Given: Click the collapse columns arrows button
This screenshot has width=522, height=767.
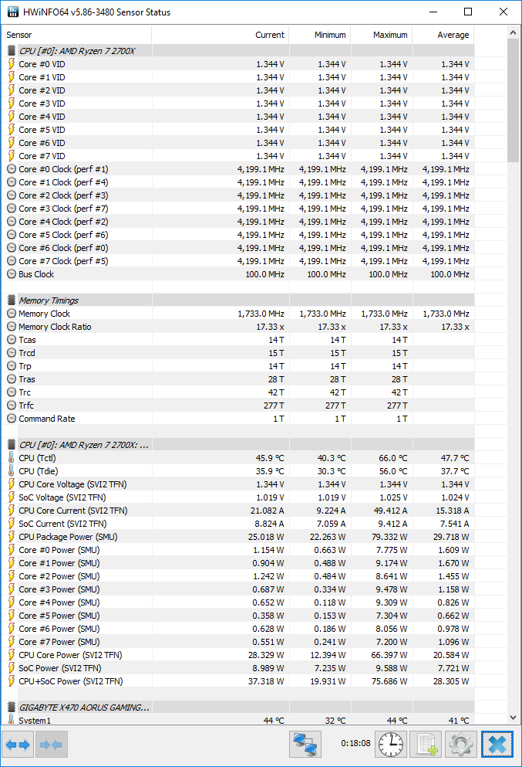Looking at the screenshot, I should pyautogui.click(x=51, y=745).
